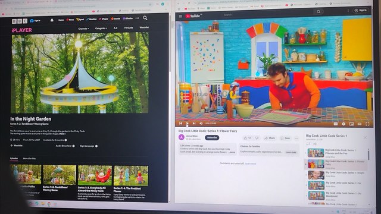Expand episode description with More link
This screenshot has height=214, width=381.
(63, 134)
